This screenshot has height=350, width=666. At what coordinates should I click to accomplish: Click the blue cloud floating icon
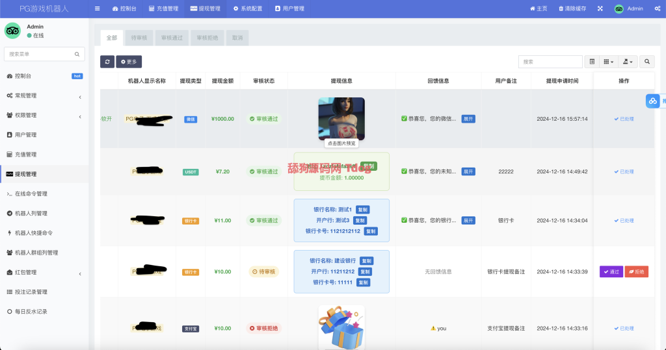[652, 101]
